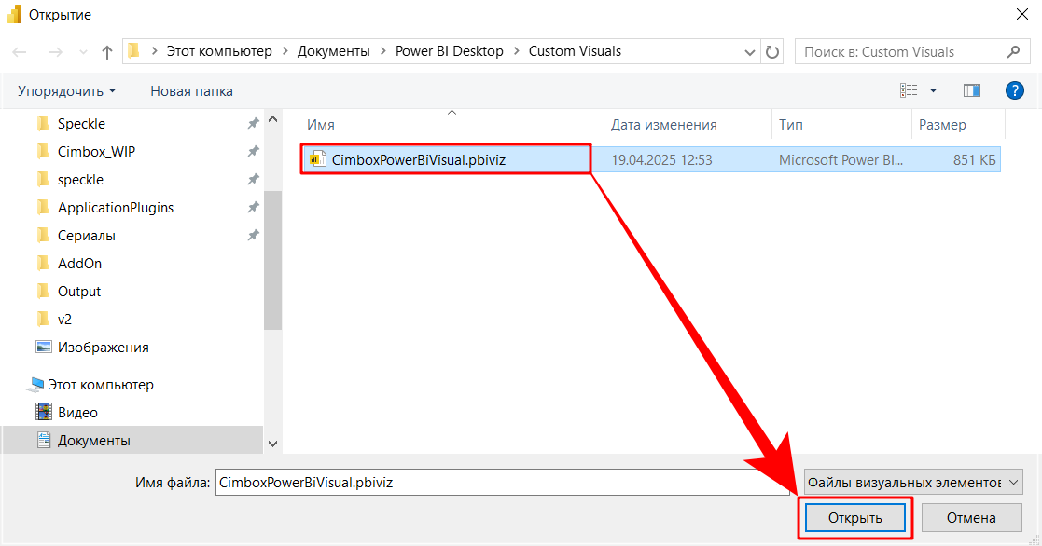Click the date cell '19.04.2025 12:53'
The height and width of the screenshot is (546, 1042).
tap(662, 160)
